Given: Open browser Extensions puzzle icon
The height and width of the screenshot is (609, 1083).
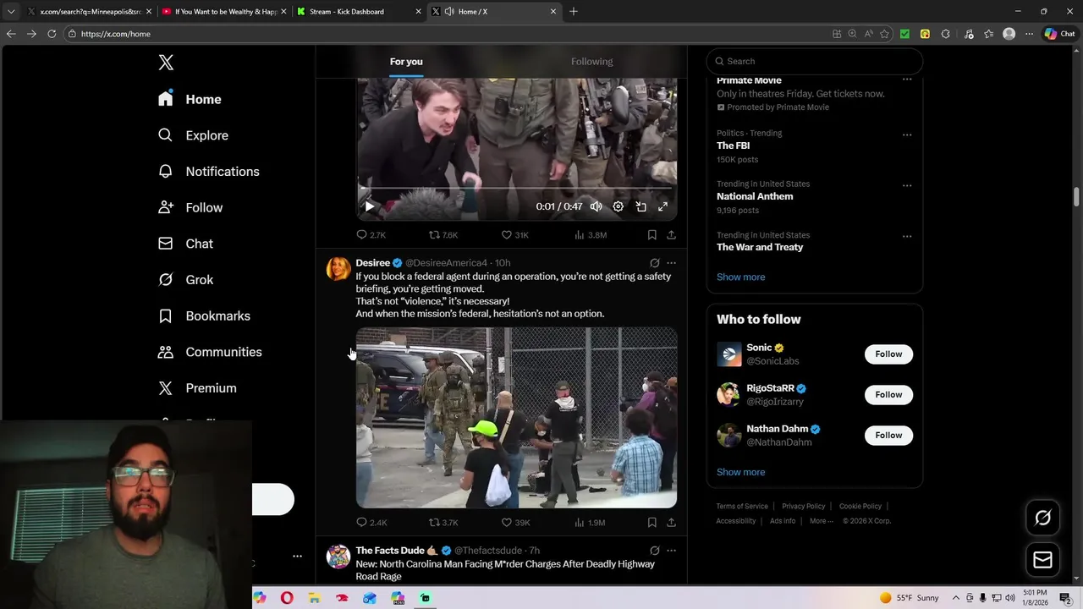Looking at the screenshot, I should (945, 34).
